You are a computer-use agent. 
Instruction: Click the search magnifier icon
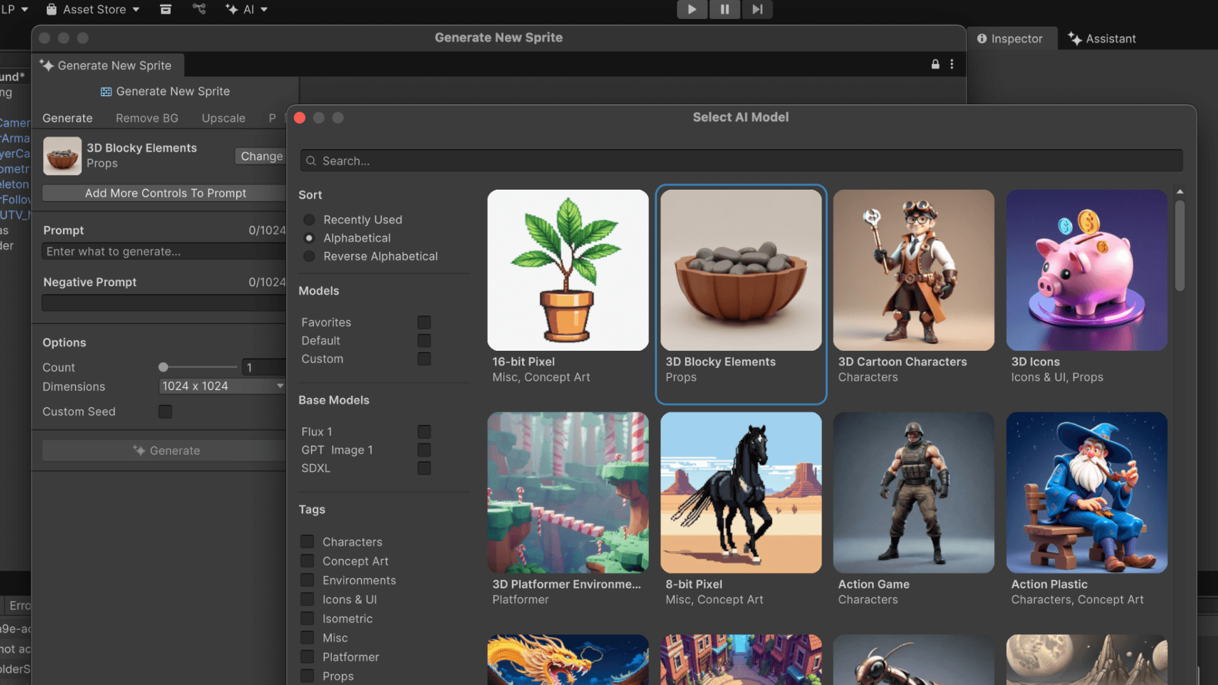pyautogui.click(x=311, y=161)
